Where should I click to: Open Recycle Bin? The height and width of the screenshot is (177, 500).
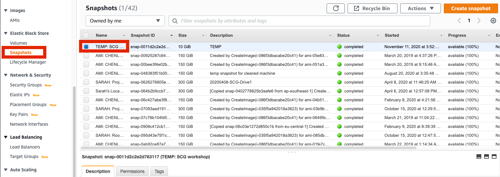pos(372,9)
